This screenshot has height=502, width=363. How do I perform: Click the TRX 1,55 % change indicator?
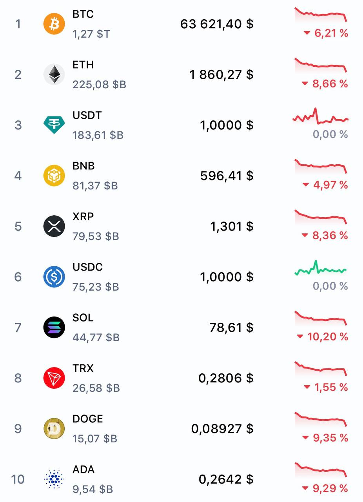pos(330,387)
